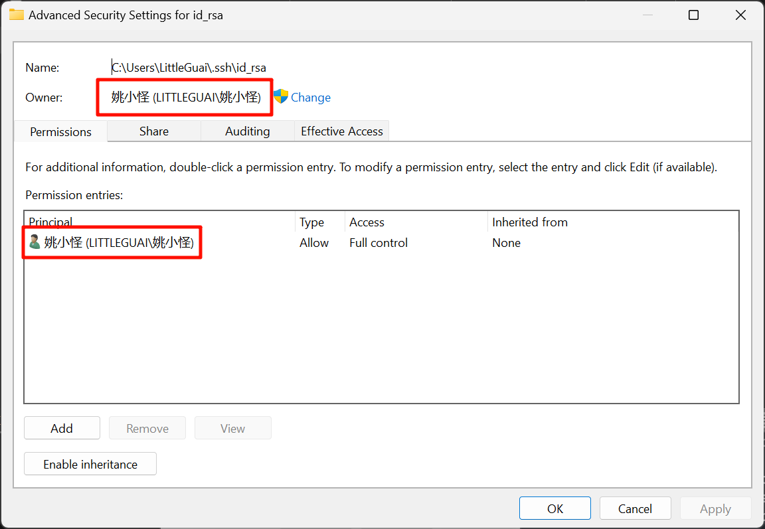Click the id_rsa file path in Name field

(189, 68)
